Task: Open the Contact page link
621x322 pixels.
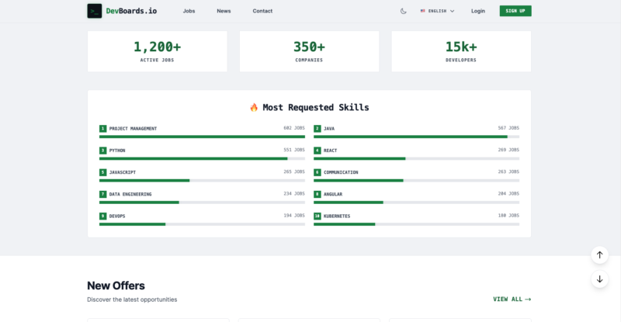Action: click(262, 11)
